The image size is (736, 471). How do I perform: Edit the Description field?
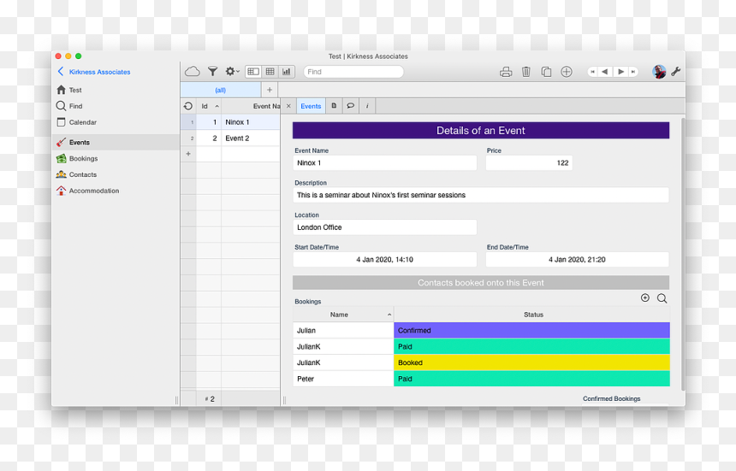tap(481, 195)
